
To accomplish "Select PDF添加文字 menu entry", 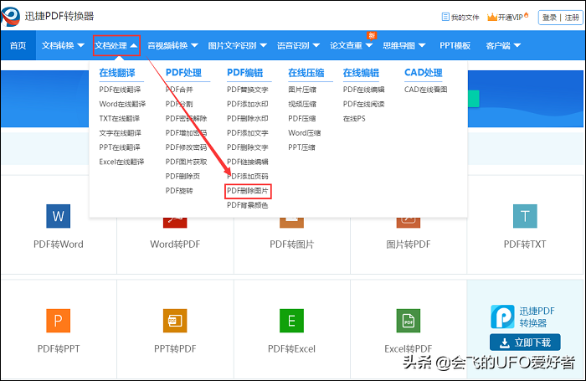I will click(x=248, y=133).
